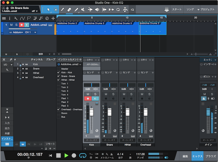Open the リモート control panel
This screenshot has width=218, height=162.
click(50, 144)
